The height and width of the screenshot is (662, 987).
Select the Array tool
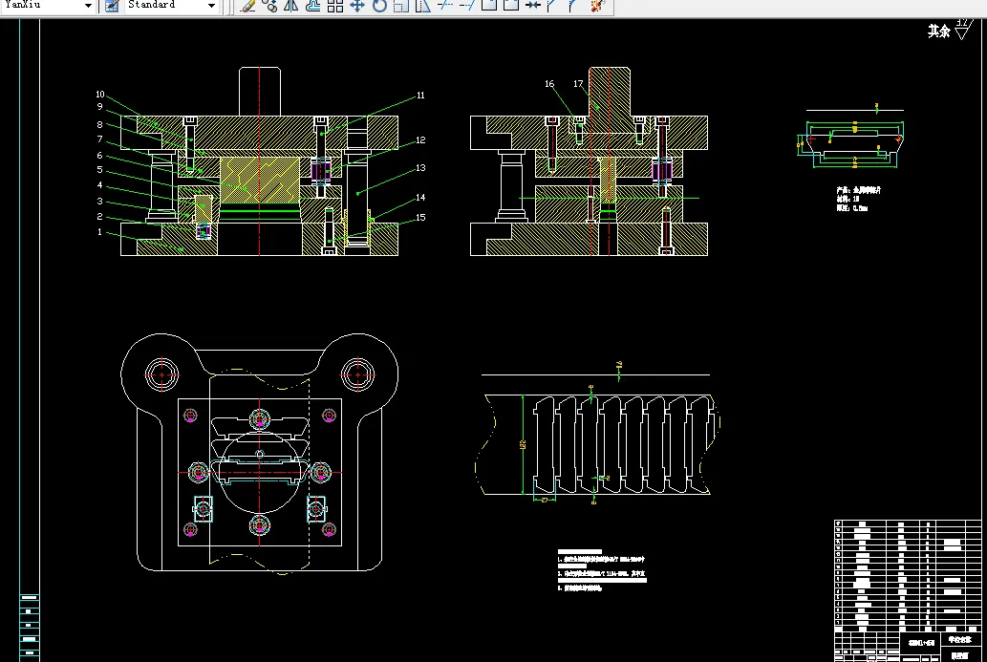[334, 6]
